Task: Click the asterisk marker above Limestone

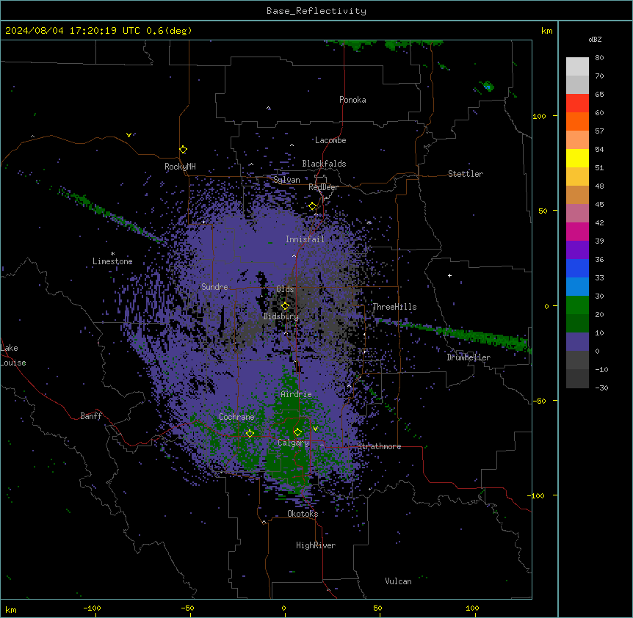Action: coord(112,254)
